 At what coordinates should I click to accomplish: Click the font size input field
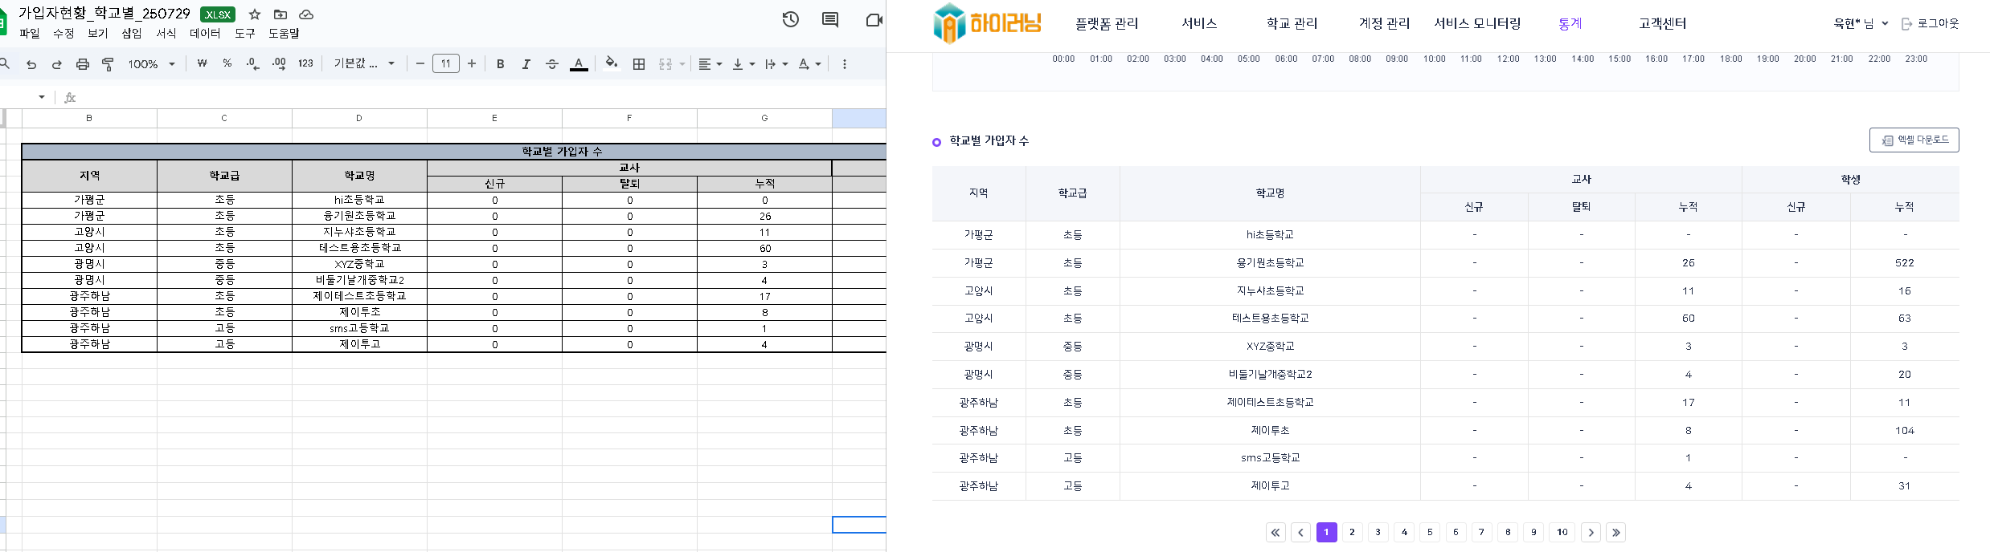(445, 63)
